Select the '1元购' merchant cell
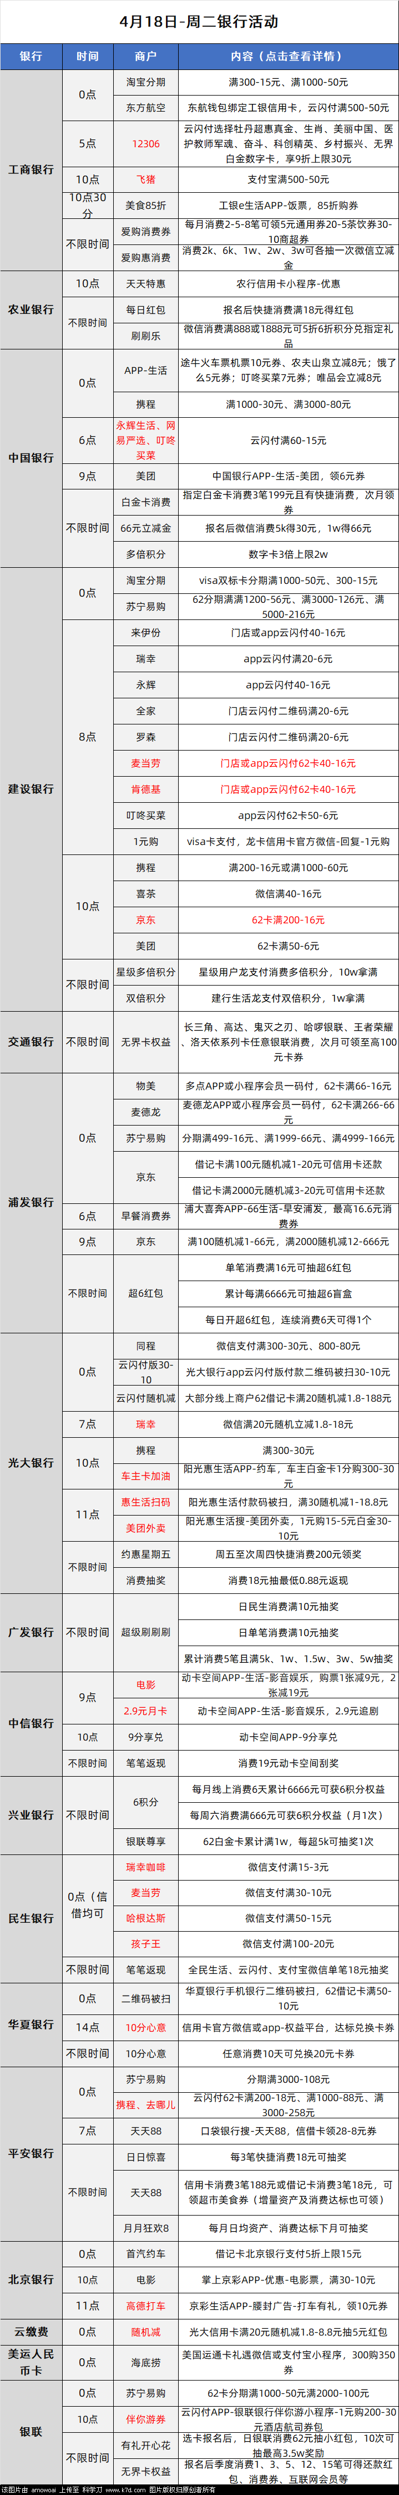Screen dimensions: 399x2495 tap(145, 842)
